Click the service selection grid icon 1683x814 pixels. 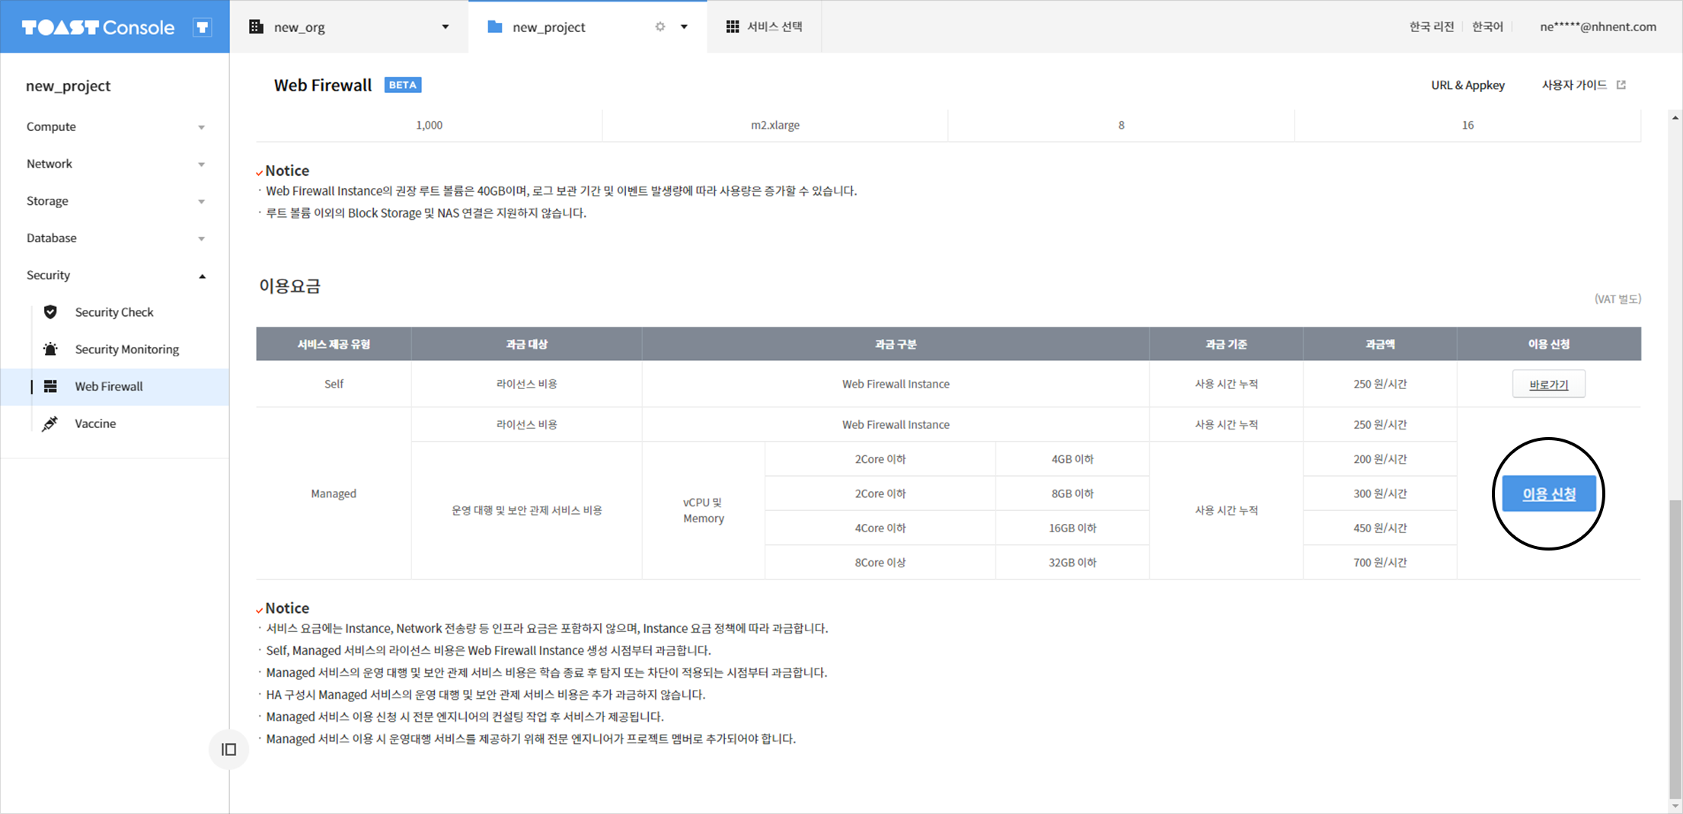[733, 27]
